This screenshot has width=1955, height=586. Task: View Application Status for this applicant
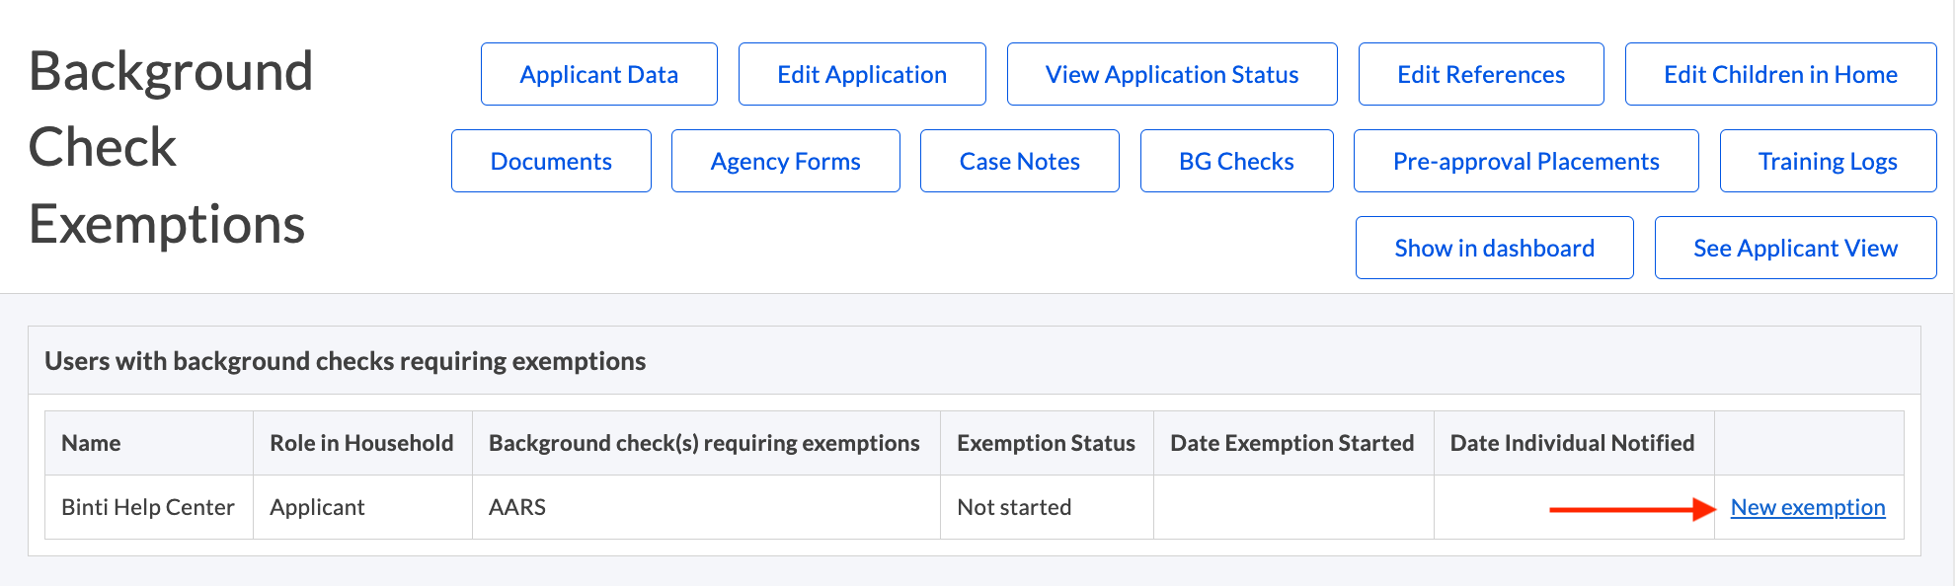(1171, 73)
